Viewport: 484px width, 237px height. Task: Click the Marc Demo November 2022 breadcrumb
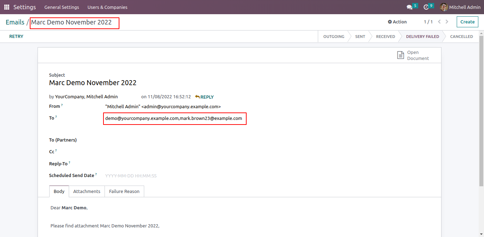point(72,22)
